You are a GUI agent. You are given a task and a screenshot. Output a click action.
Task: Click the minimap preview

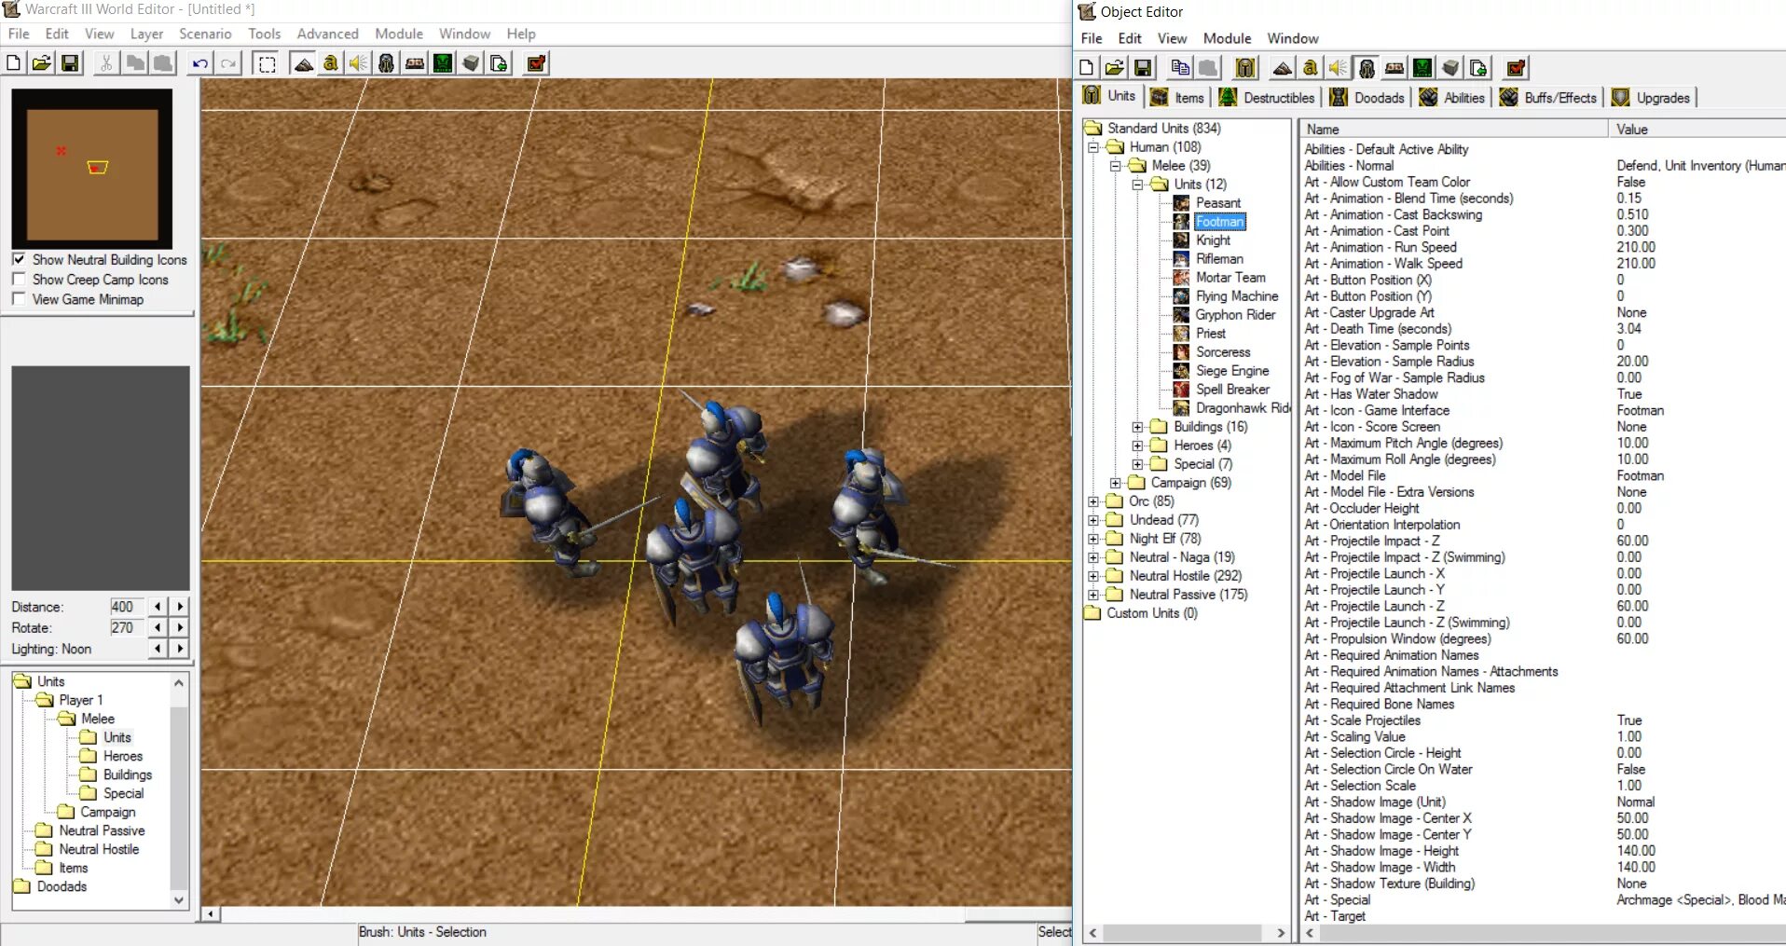pyautogui.click(x=92, y=169)
